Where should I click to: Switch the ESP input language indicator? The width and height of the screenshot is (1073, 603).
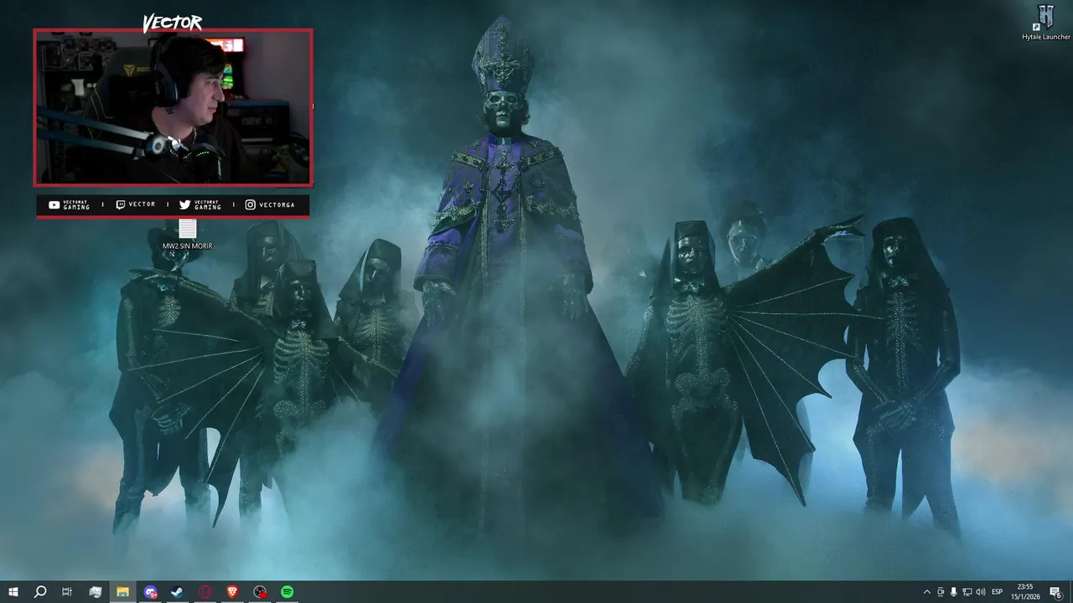998,592
